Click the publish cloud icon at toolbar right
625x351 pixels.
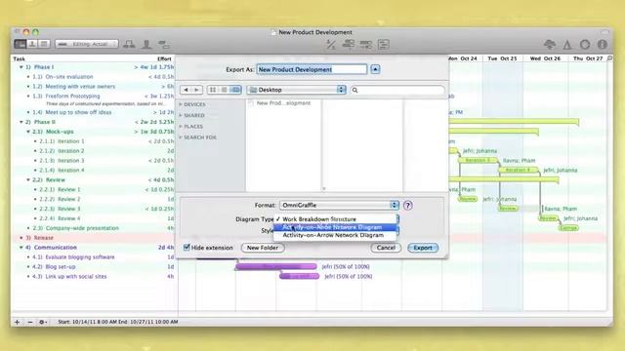pos(550,44)
